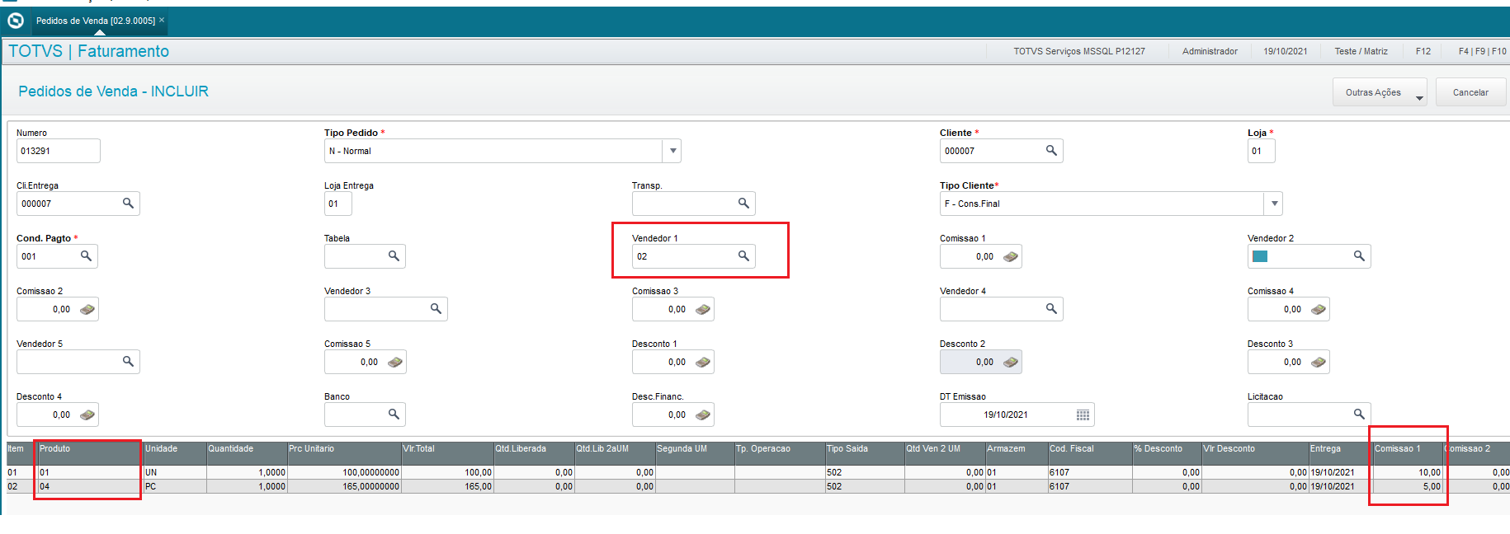Open Transp. lookup magnifier icon

(x=743, y=204)
